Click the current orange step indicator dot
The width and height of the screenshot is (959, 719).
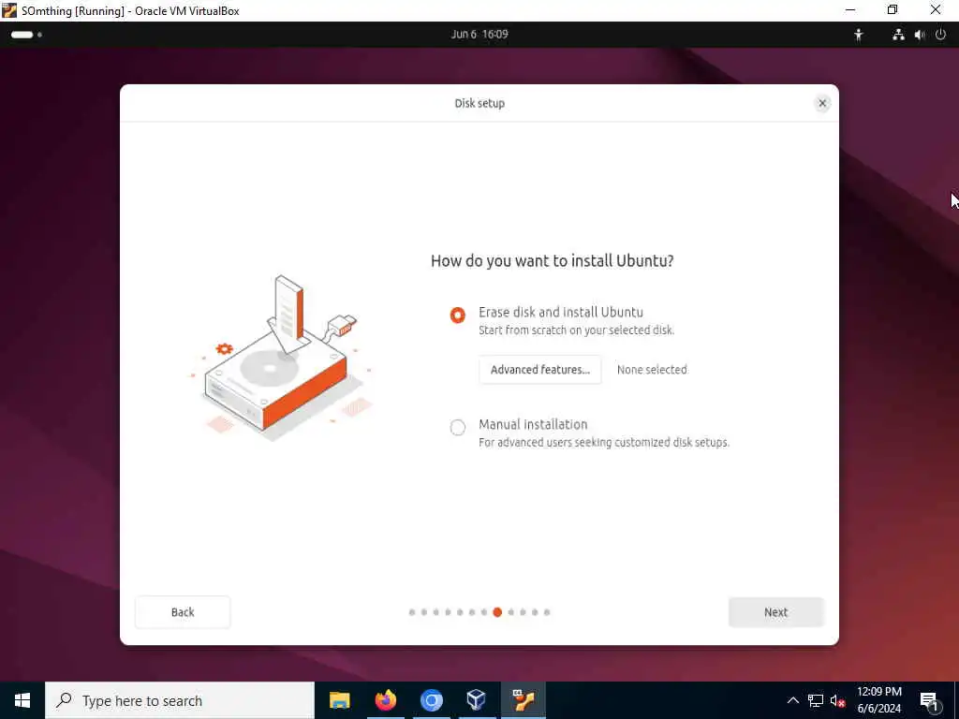pos(497,612)
